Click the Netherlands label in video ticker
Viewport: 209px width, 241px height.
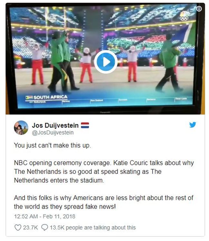39,102
